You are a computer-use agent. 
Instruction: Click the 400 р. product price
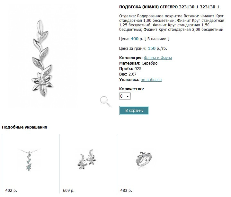tap(137, 39)
